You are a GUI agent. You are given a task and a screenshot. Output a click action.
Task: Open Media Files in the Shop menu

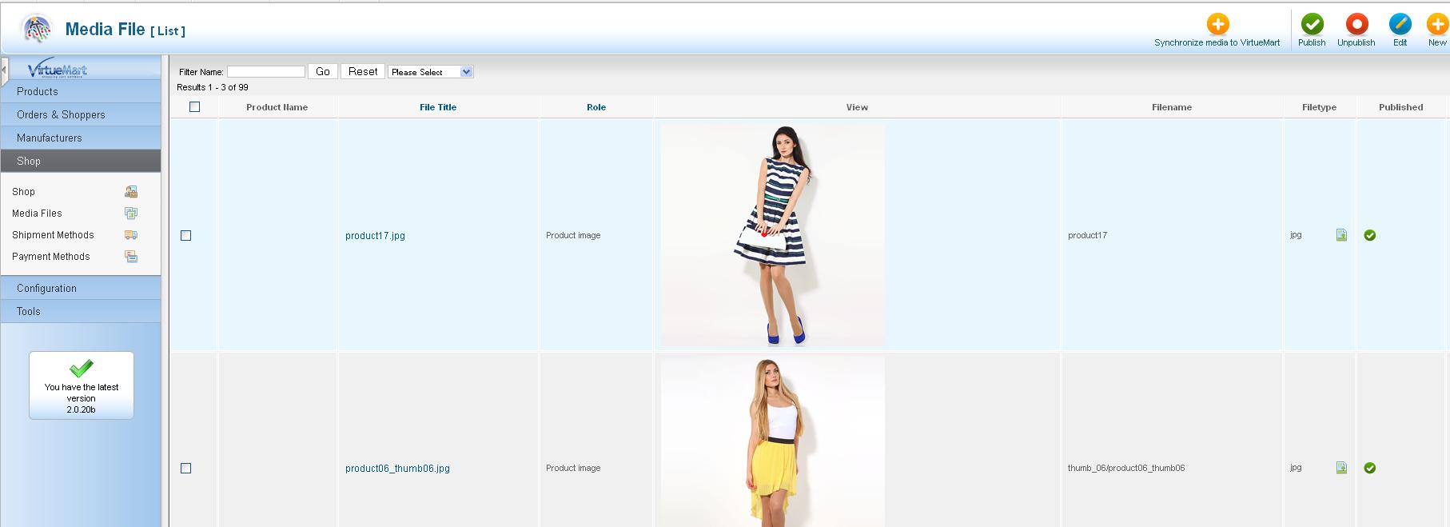(37, 214)
